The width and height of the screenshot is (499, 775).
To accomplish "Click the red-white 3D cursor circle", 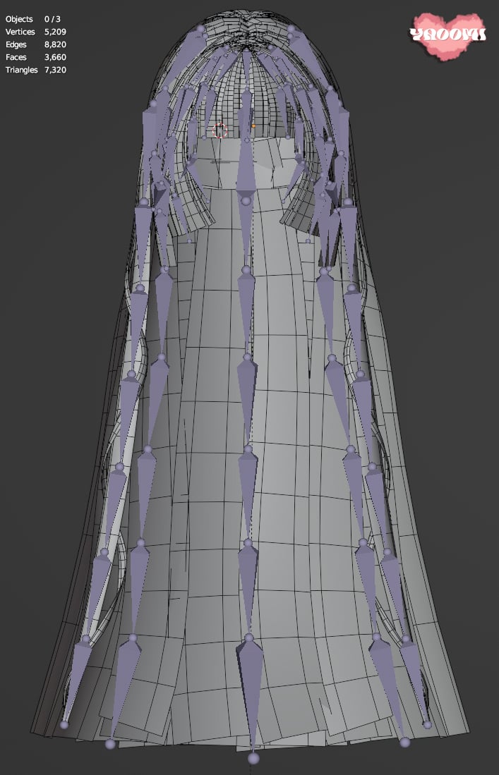I will (x=220, y=131).
